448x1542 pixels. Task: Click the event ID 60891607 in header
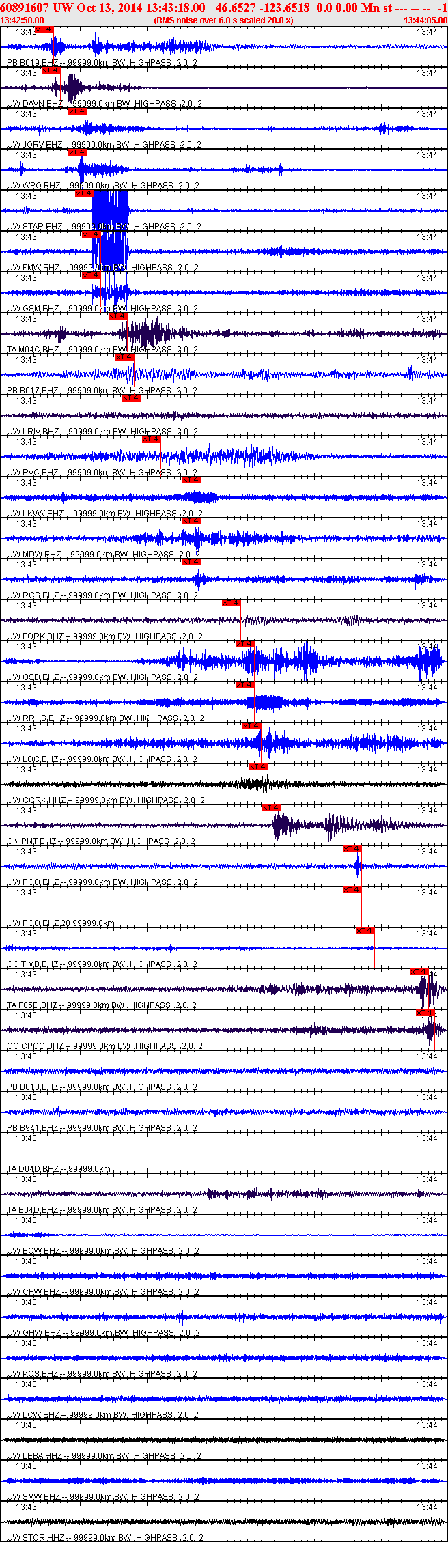coord(24,8)
